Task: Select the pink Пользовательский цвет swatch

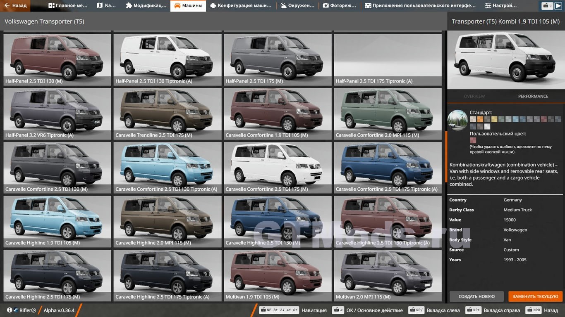Action: coord(473,140)
